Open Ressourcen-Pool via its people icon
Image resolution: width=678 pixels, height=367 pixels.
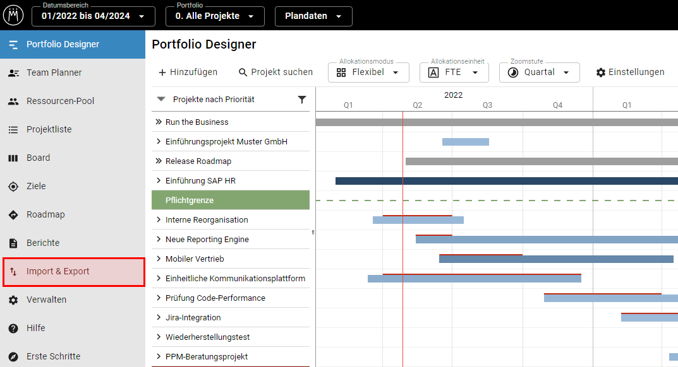coord(13,102)
